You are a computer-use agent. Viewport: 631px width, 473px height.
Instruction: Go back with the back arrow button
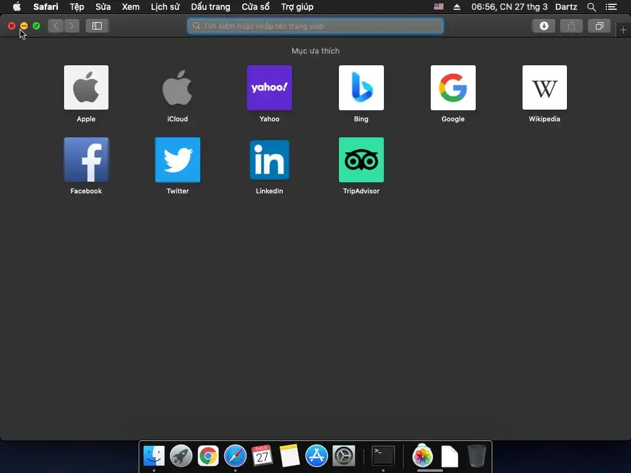coord(56,26)
